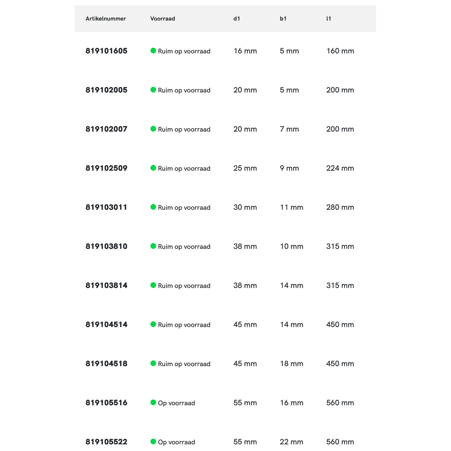Click green stock dot for 819101605
This screenshot has width=451, height=451.
coord(153,51)
